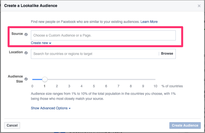Set audience size slider to 2
205x133 pixels.
pyautogui.click(x=57, y=79)
